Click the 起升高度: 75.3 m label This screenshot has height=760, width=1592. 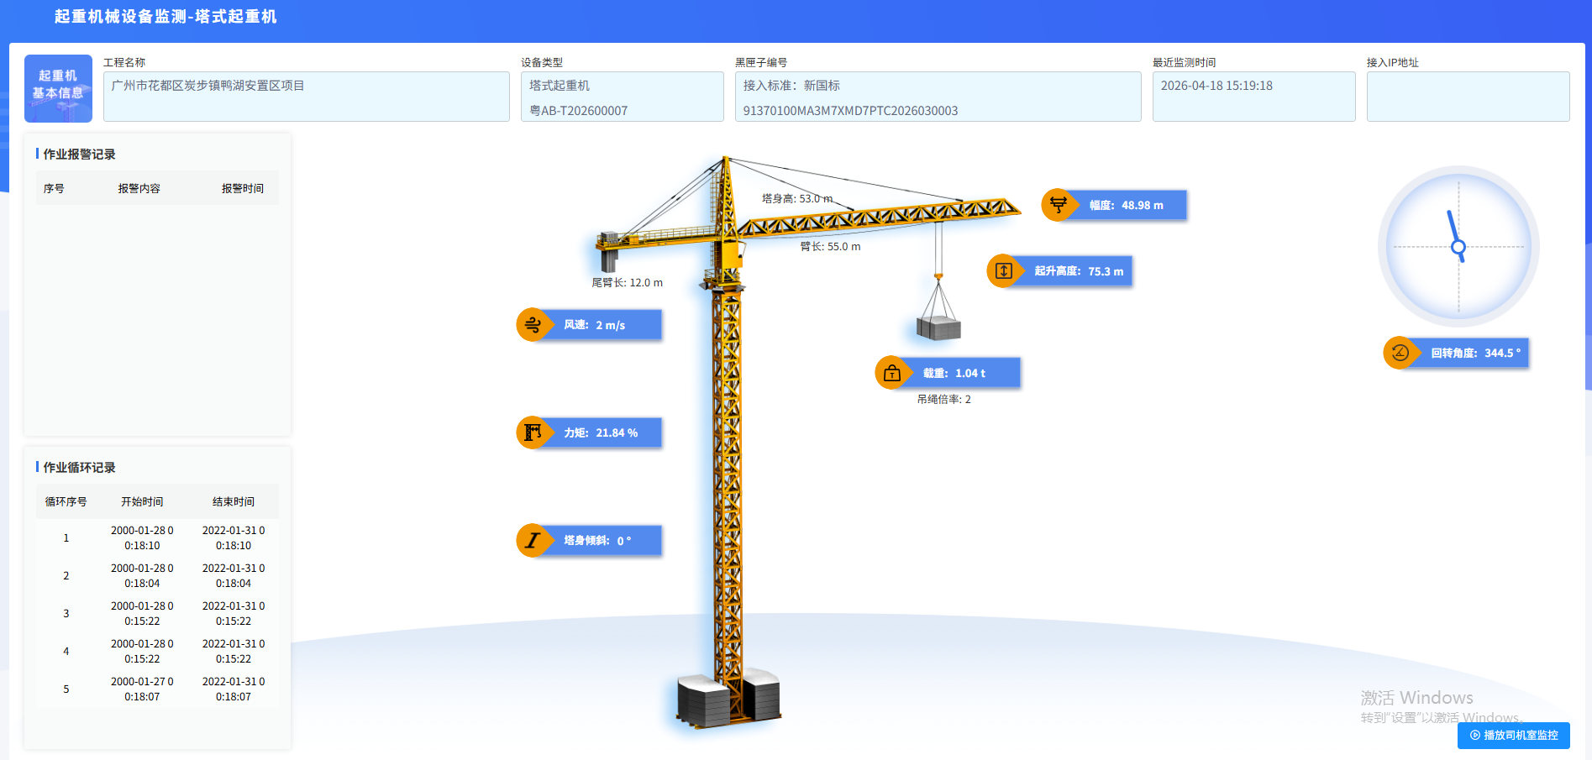pos(1079,271)
